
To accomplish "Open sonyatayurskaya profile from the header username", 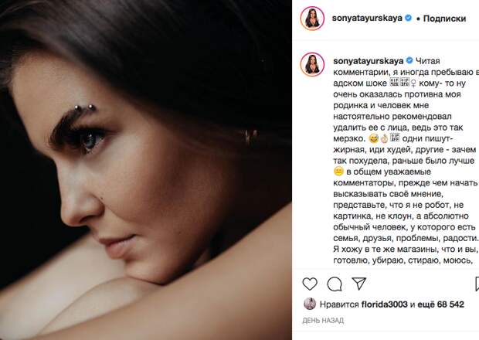I will (367, 18).
